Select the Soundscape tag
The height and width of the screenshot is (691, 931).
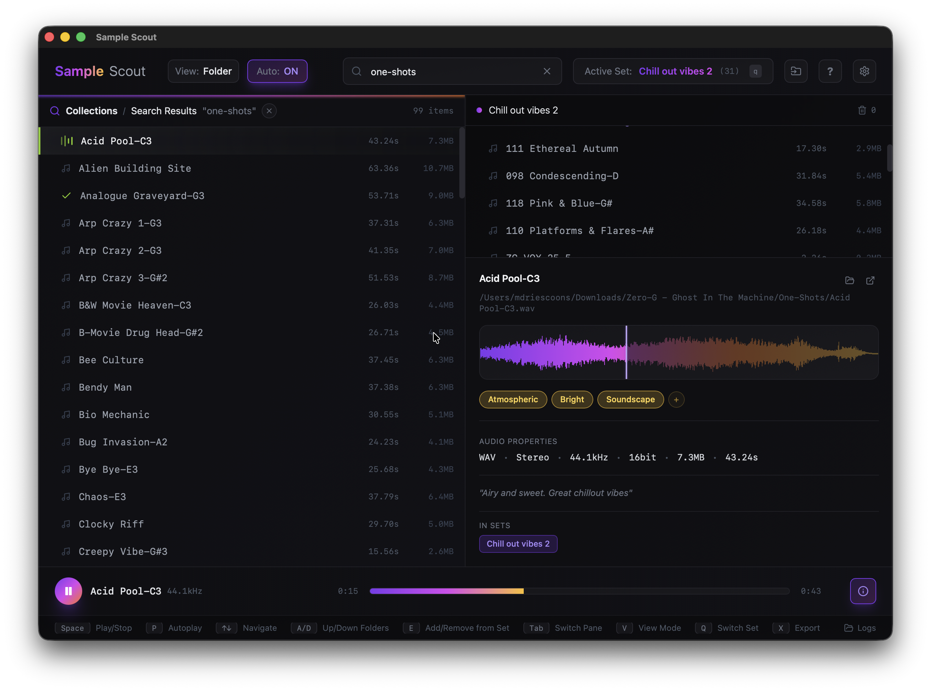tap(630, 400)
